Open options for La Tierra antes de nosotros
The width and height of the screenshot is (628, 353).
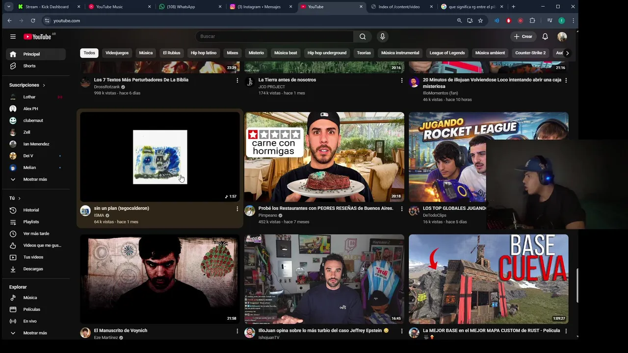pos(401,80)
